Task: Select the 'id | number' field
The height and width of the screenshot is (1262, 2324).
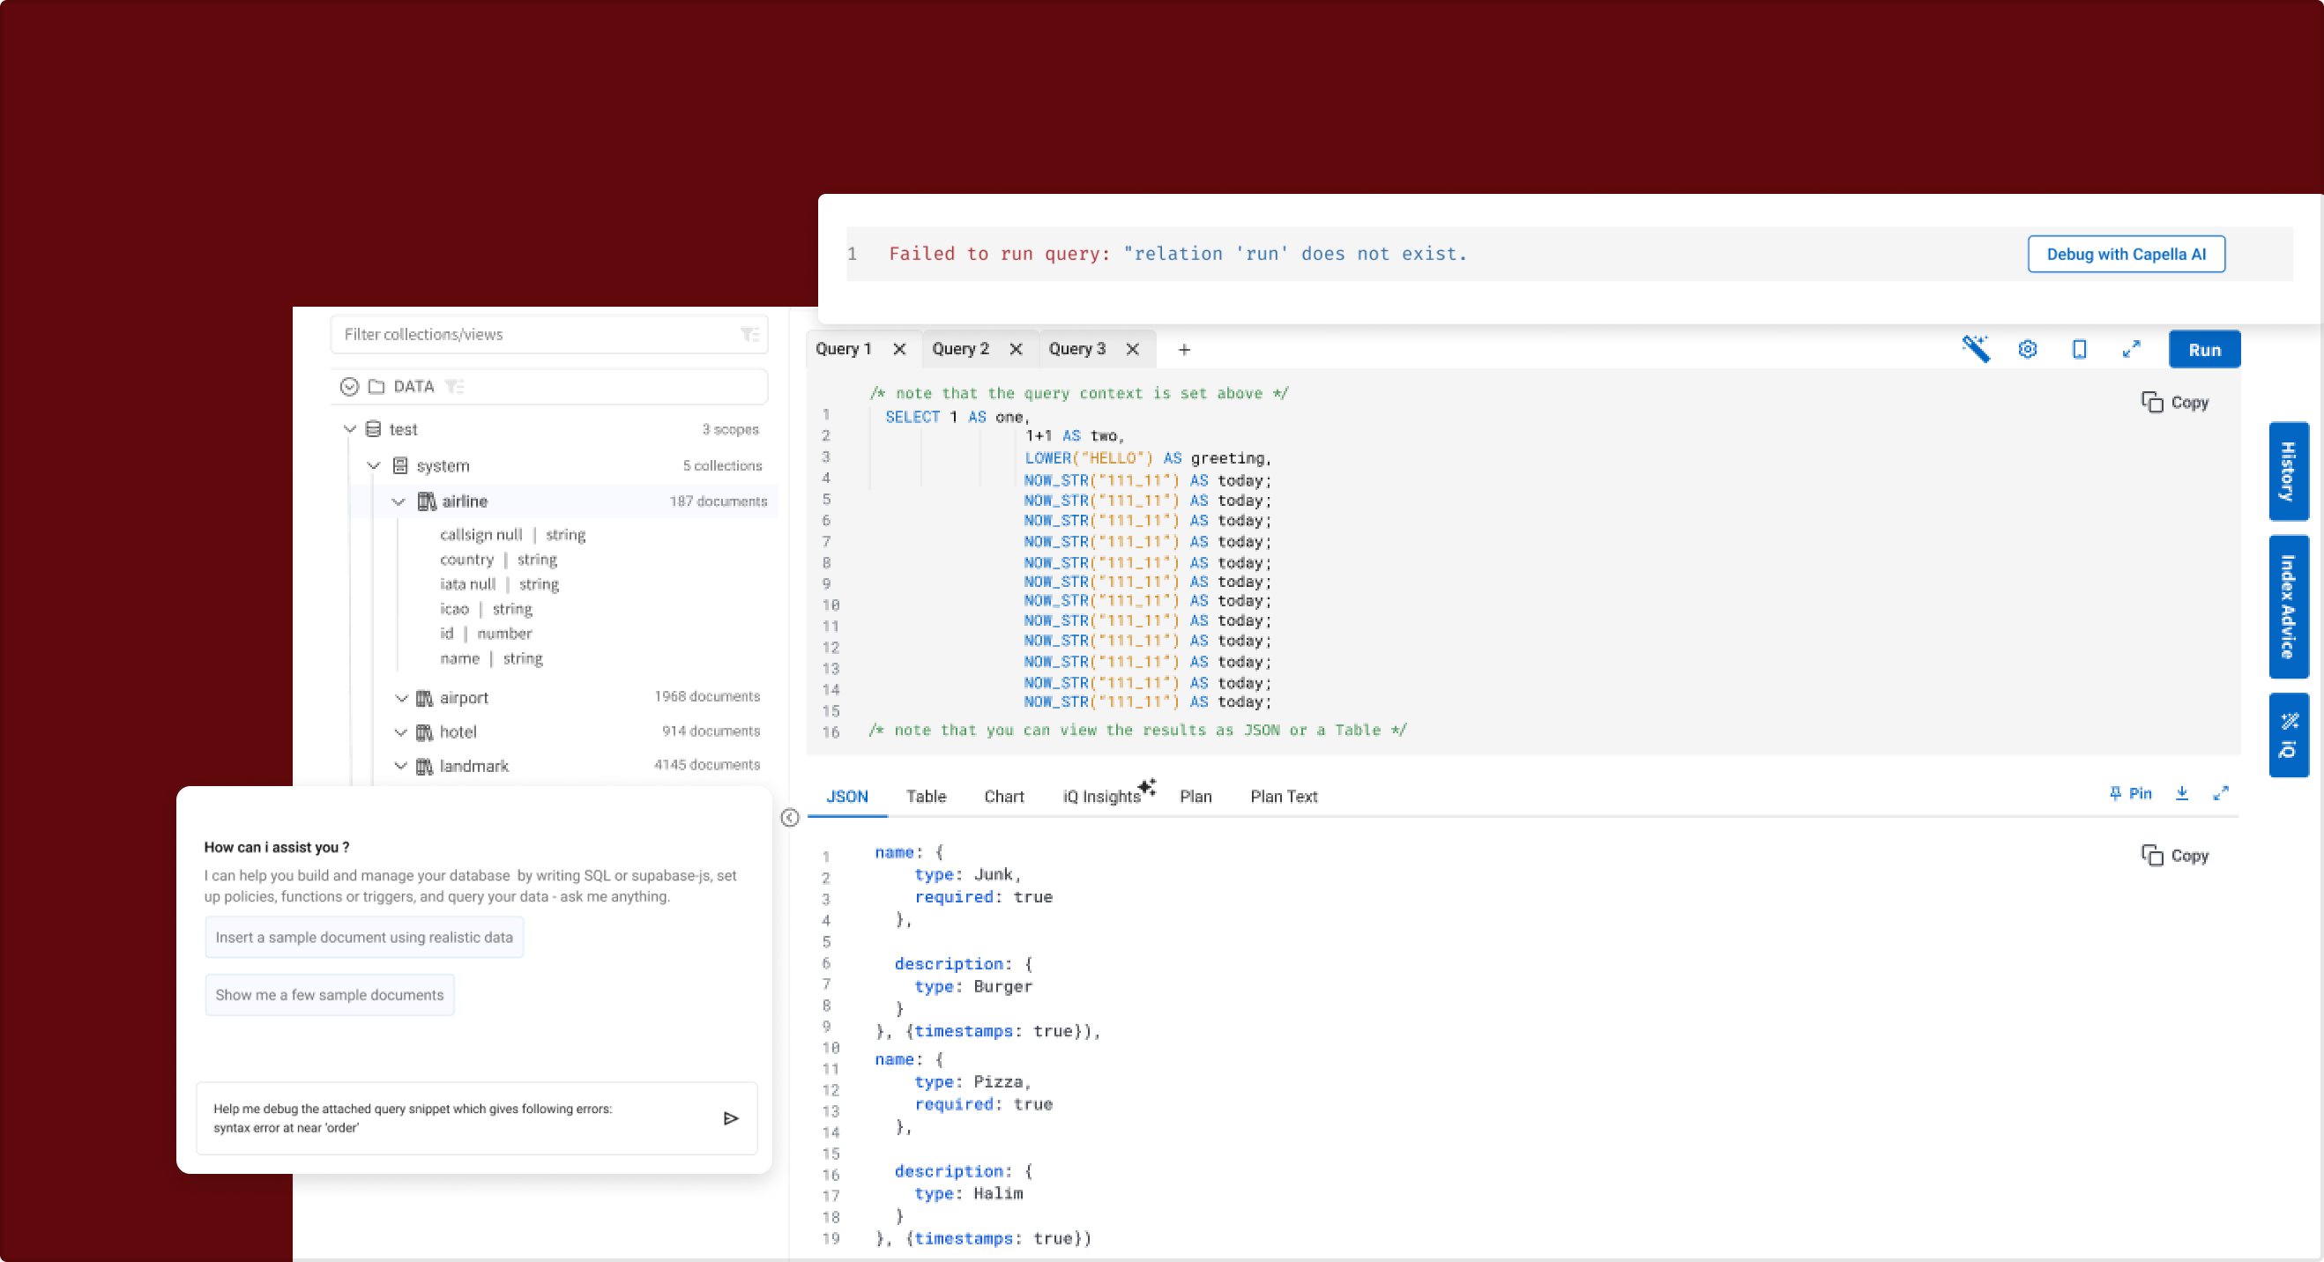Action: tap(486, 634)
